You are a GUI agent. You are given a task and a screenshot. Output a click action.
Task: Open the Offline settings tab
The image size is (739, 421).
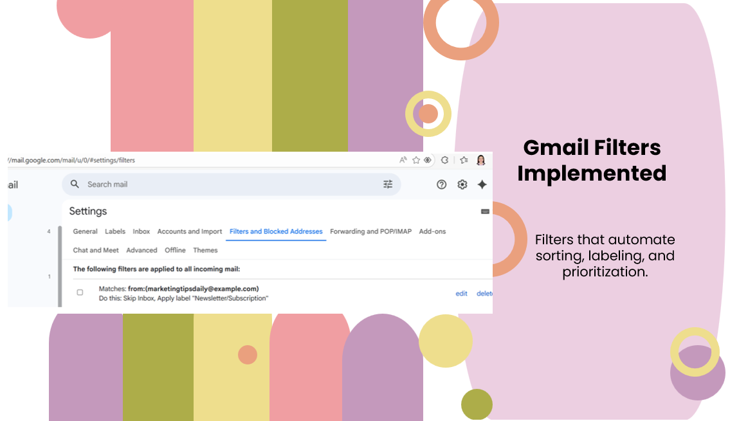point(175,250)
